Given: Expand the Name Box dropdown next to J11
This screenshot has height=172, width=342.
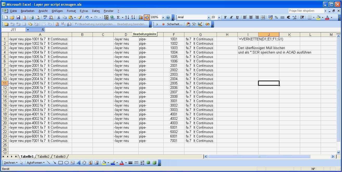Looking at the screenshot, I should [x=28, y=30].
